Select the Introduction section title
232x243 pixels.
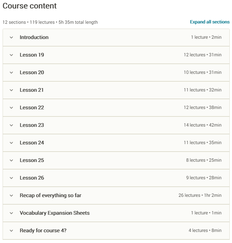[x=34, y=37]
